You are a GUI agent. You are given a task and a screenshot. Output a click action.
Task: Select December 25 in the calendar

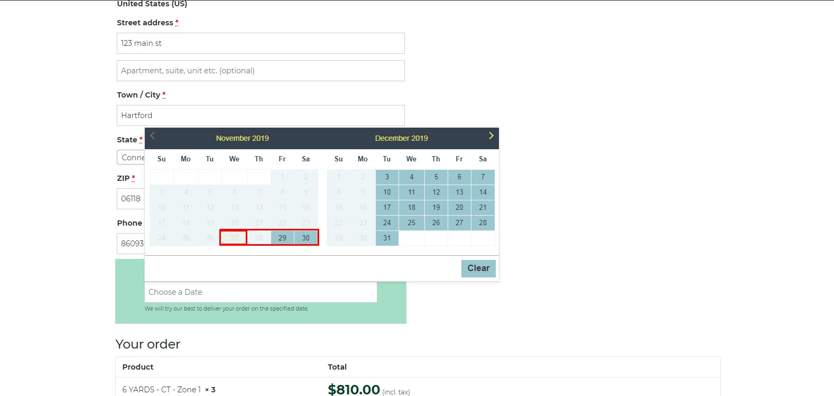(411, 223)
